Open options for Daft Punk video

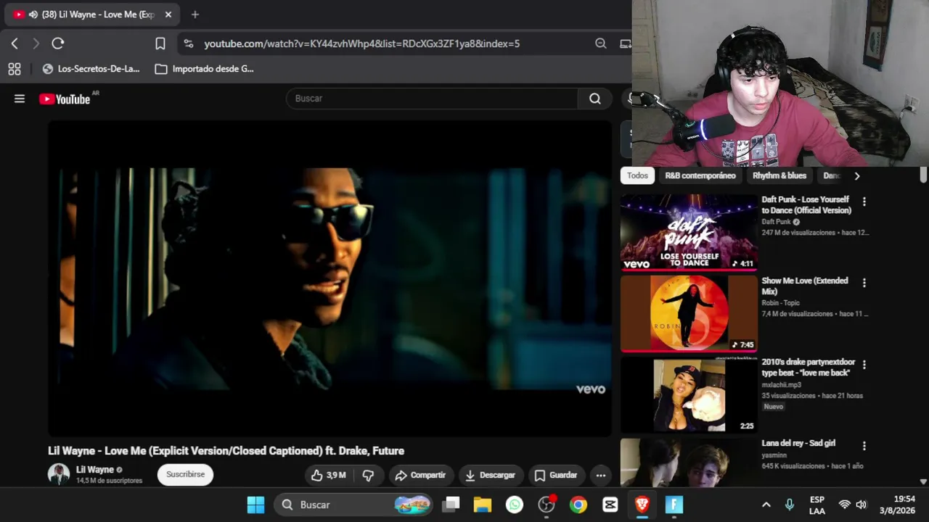click(864, 202)
